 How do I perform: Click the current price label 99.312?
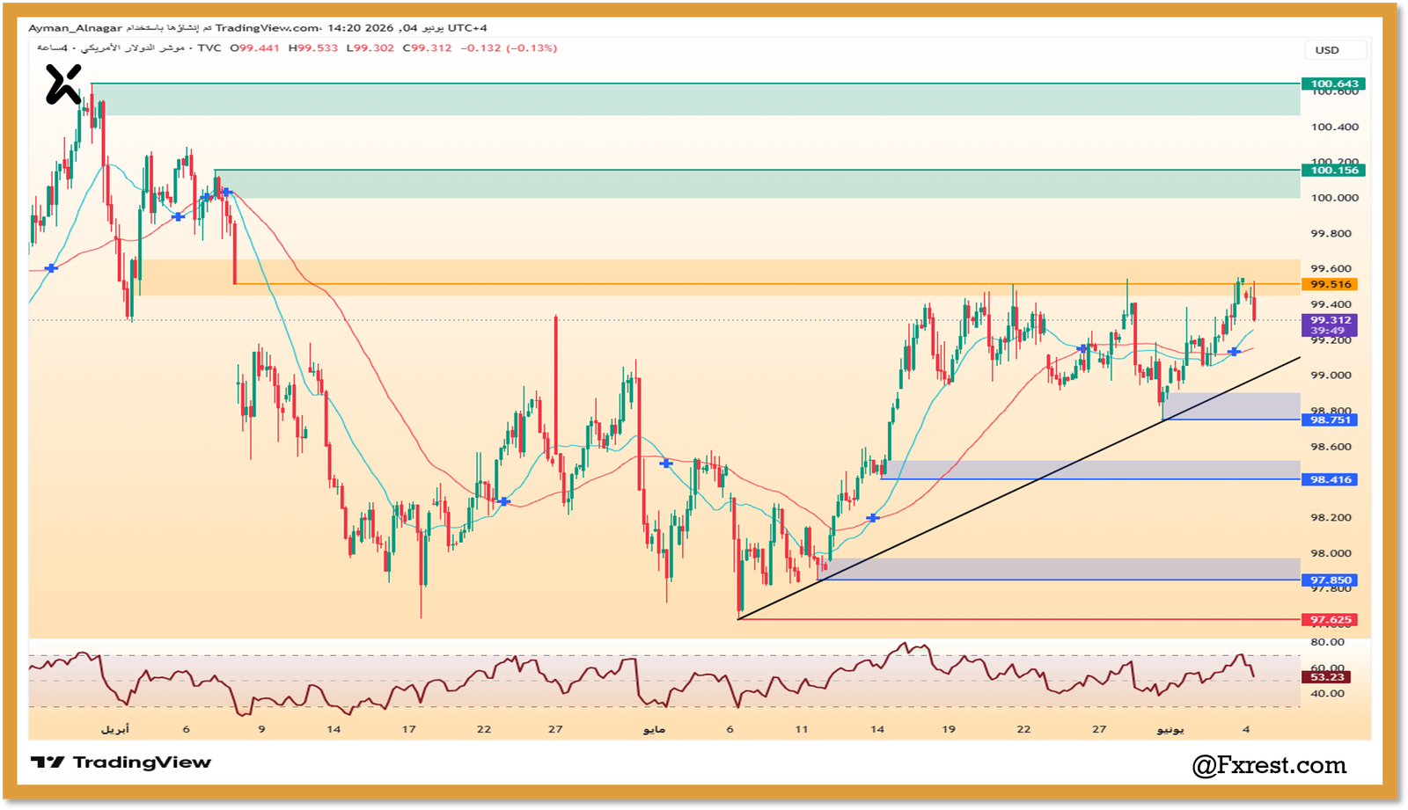(1330, 320)
